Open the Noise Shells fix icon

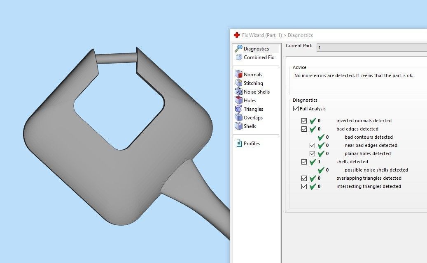point(238,92)
